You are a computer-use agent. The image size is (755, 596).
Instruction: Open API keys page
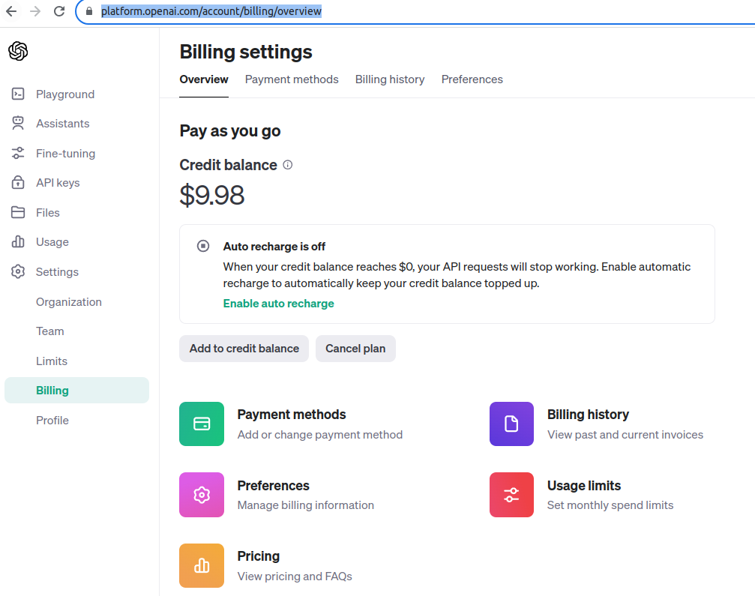click(x=58, y=183)
